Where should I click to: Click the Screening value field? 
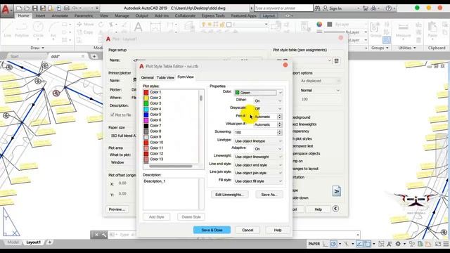255,132
